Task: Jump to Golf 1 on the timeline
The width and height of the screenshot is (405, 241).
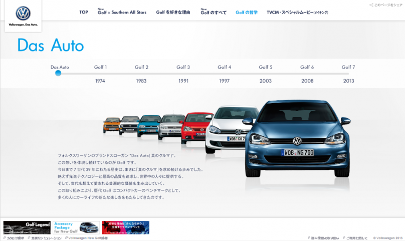Action: [x=100, y=67]
